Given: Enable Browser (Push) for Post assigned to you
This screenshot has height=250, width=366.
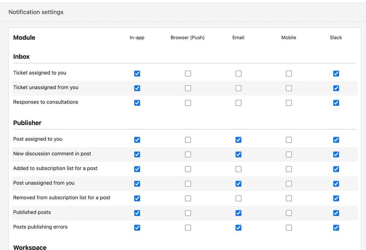Looking at the screenshot, I should 188,140.
